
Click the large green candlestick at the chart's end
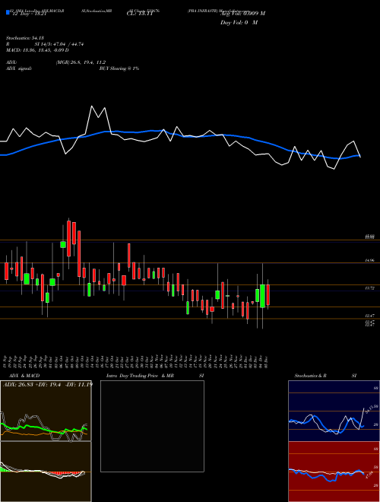tap(263, 296)
